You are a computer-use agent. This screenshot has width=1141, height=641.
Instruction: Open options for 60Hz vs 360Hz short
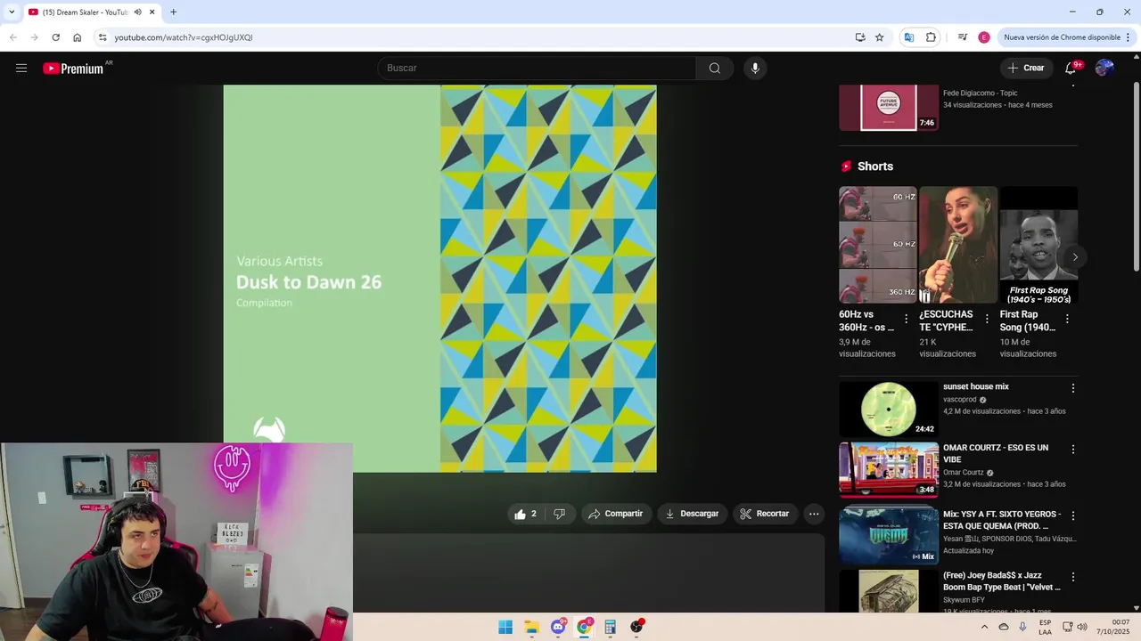point(907,319)
